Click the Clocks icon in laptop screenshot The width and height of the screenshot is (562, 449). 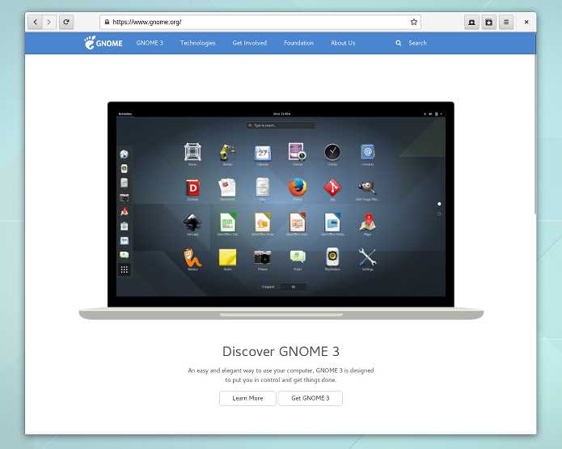[332, 152]
